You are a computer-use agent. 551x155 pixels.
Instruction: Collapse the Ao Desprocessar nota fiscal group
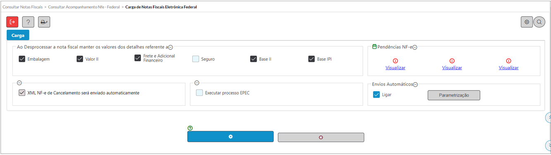pos(170,47)
